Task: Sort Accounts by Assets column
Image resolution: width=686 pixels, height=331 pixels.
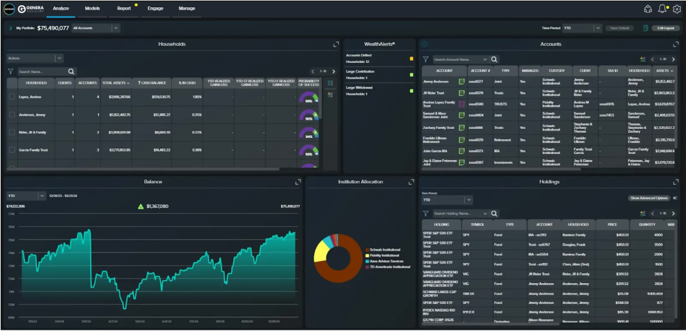Action: [665, 71]
